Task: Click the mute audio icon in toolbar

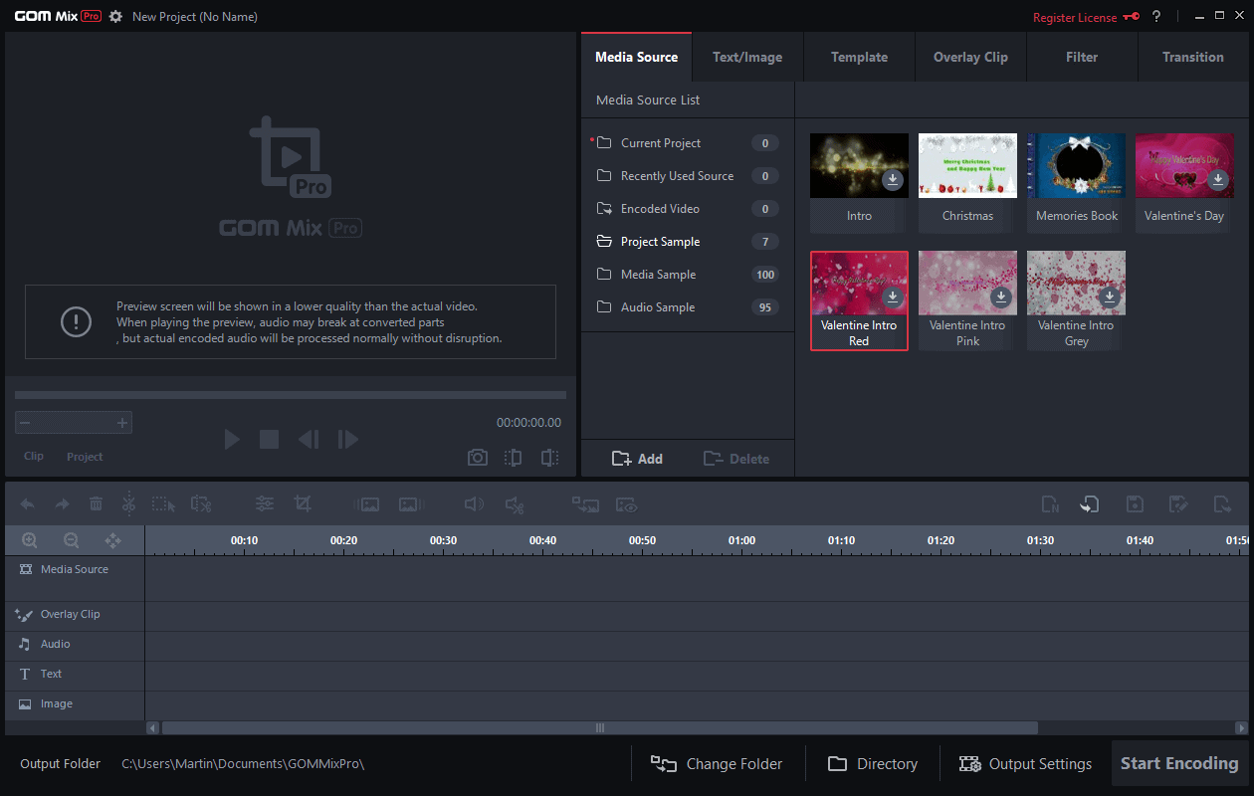Action: coord(514,504)
